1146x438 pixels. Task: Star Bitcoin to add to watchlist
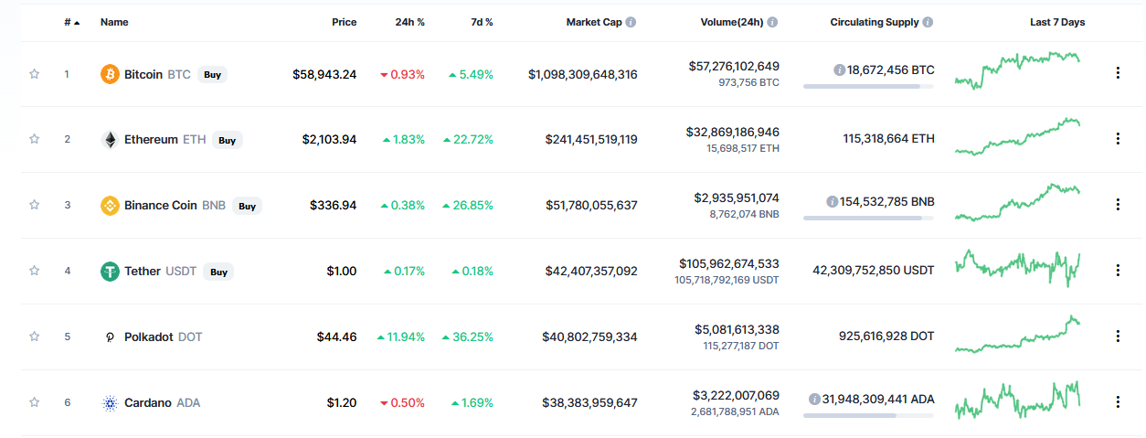[35, 74]
